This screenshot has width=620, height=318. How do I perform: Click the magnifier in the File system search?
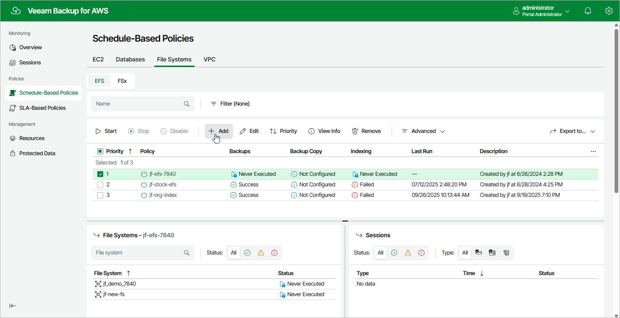[x=187, y=253]
